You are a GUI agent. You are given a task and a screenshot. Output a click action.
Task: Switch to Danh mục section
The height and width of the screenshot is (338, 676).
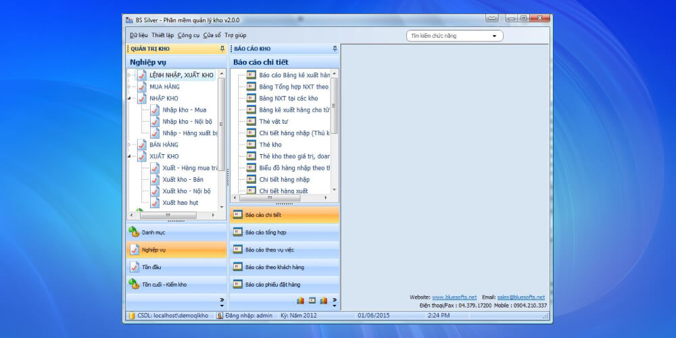click(x=176, y=233)
